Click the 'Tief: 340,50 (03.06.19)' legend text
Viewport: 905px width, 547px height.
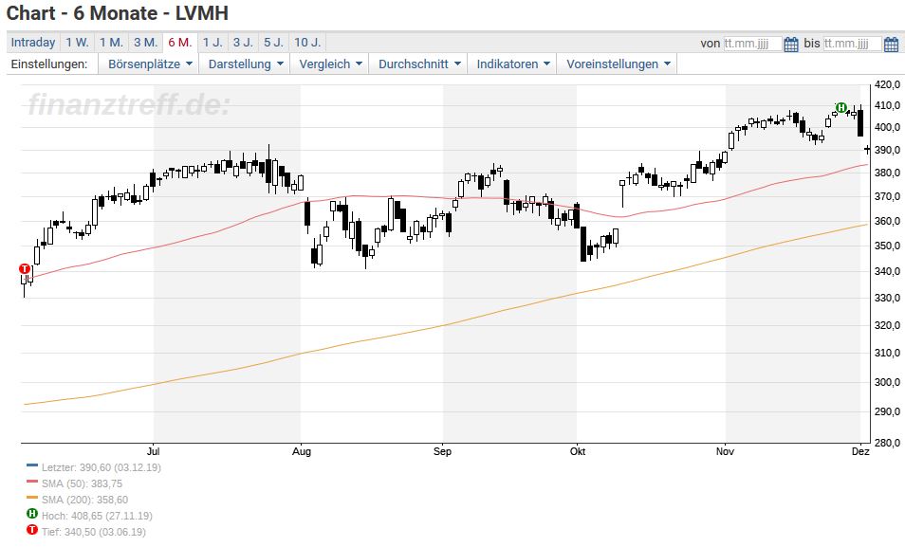click(94, 532)
